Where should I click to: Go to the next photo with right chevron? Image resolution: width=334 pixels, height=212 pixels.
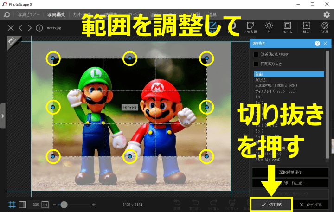(x=30, y=28)
